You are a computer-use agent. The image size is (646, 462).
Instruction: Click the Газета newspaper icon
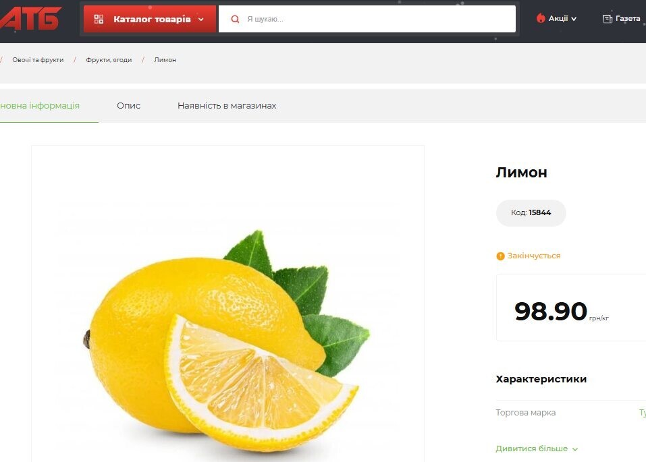pyautogui.click(x=608, y=18)
